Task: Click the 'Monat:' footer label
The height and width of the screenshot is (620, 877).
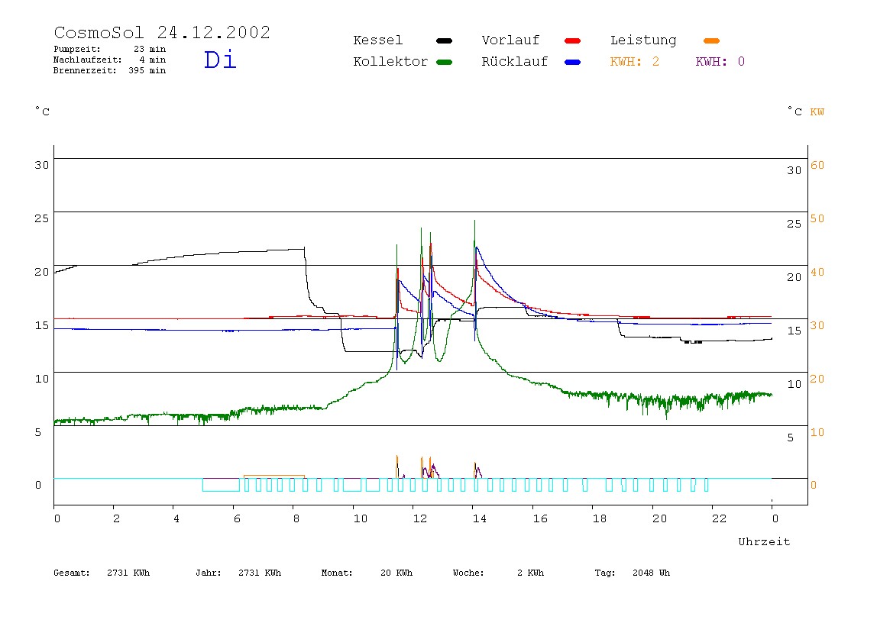Action: (x=337, y=573)
